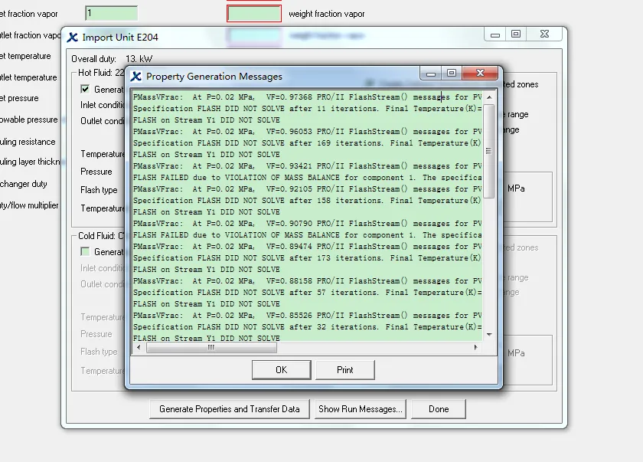Screen dimensions: 643x462
Task: Click fouling resistance label in background form
Action: tap(28, 142)
